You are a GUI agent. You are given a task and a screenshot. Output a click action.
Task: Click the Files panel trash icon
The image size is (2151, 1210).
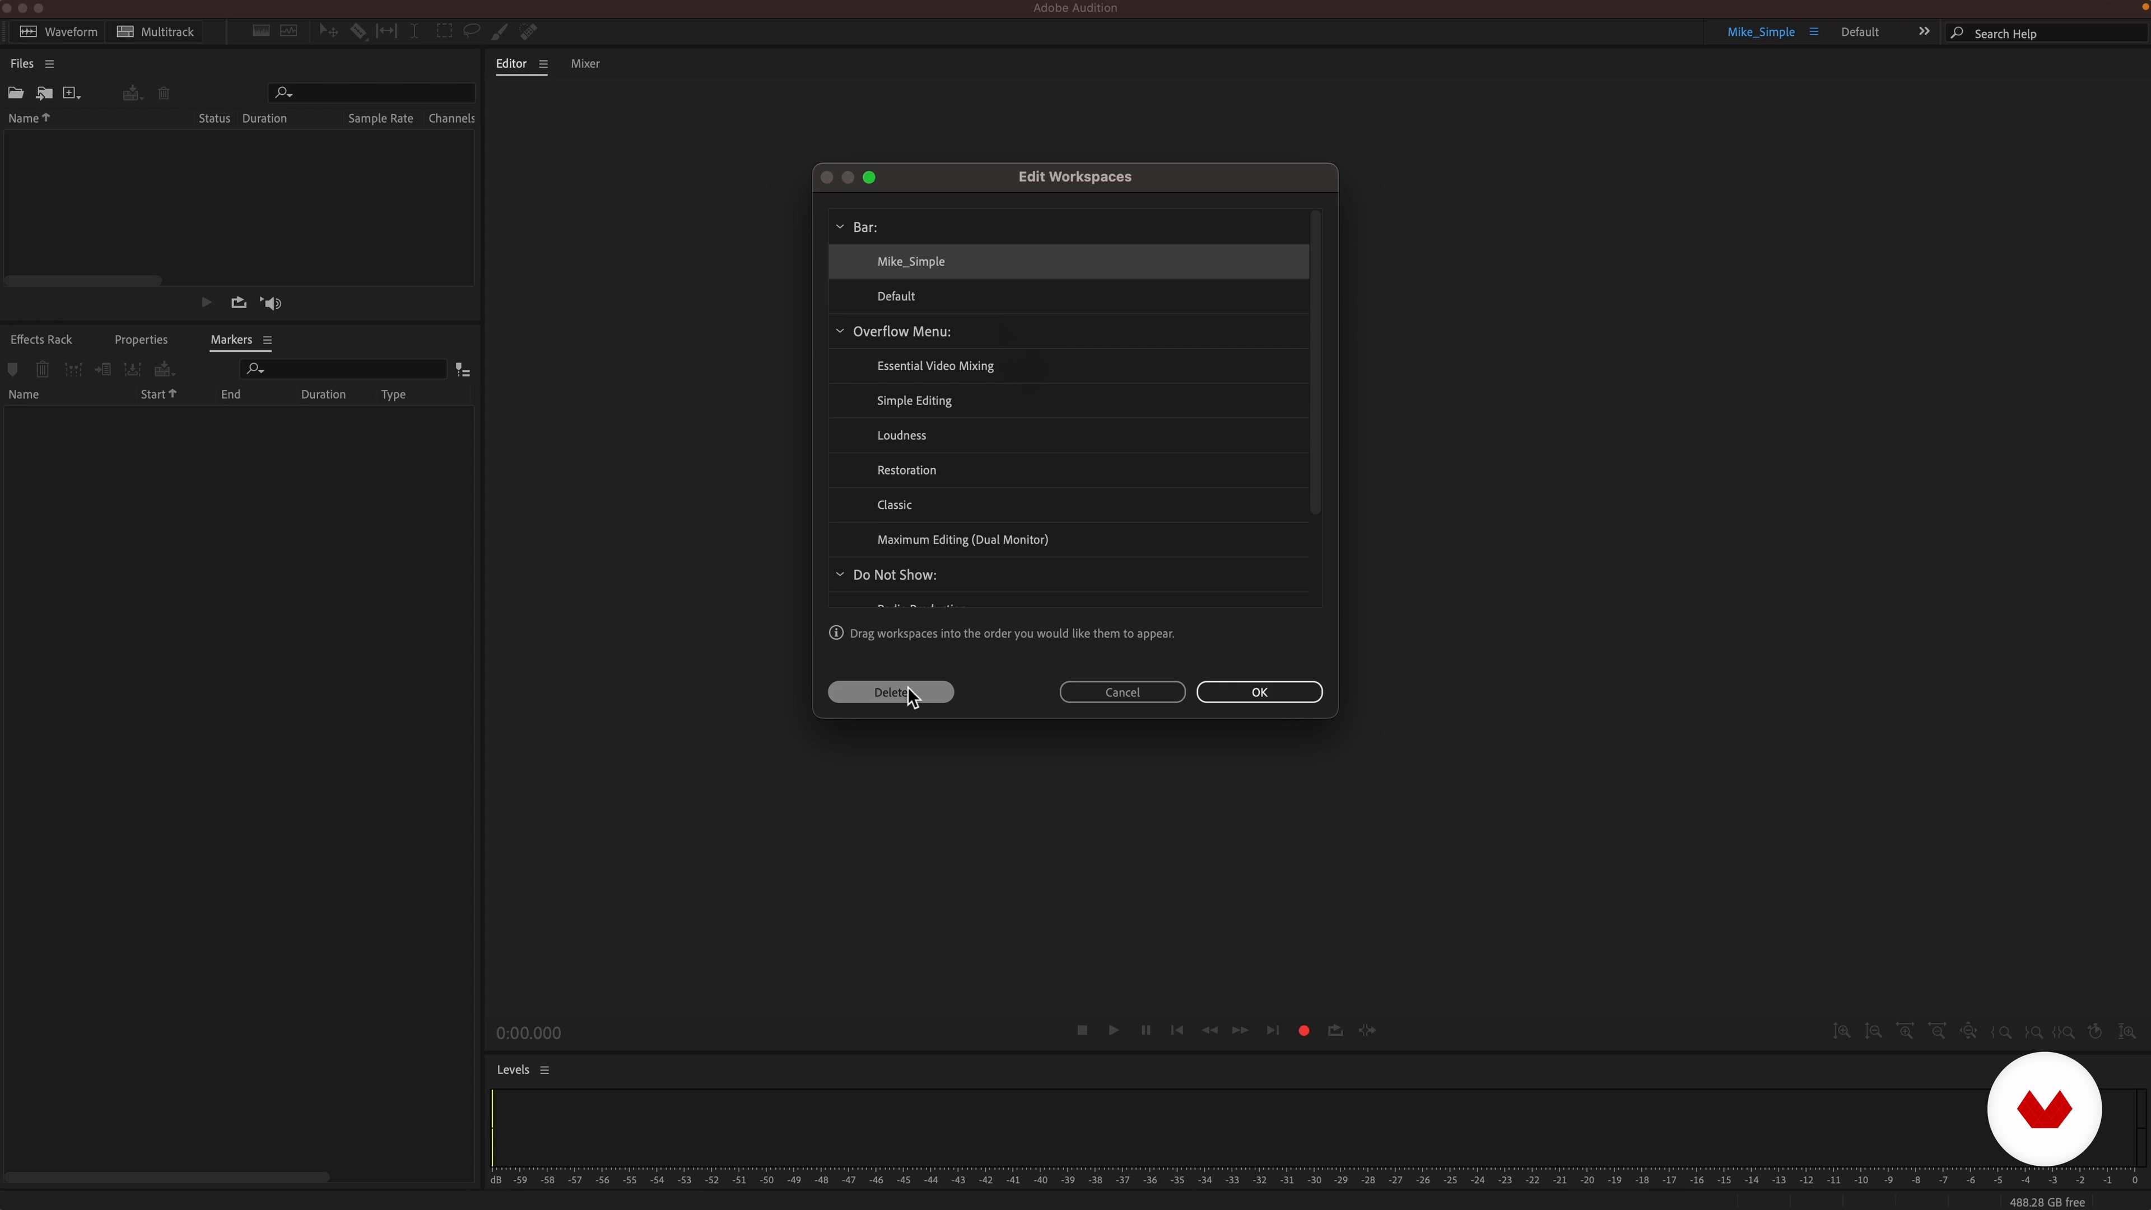coord(164,92)
